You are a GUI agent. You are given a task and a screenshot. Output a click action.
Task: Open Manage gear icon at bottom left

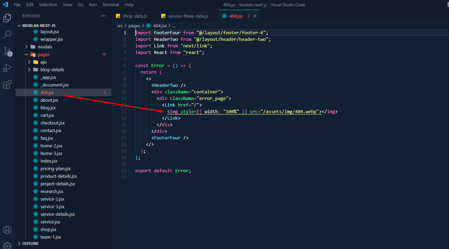click(x=7, y=245)
